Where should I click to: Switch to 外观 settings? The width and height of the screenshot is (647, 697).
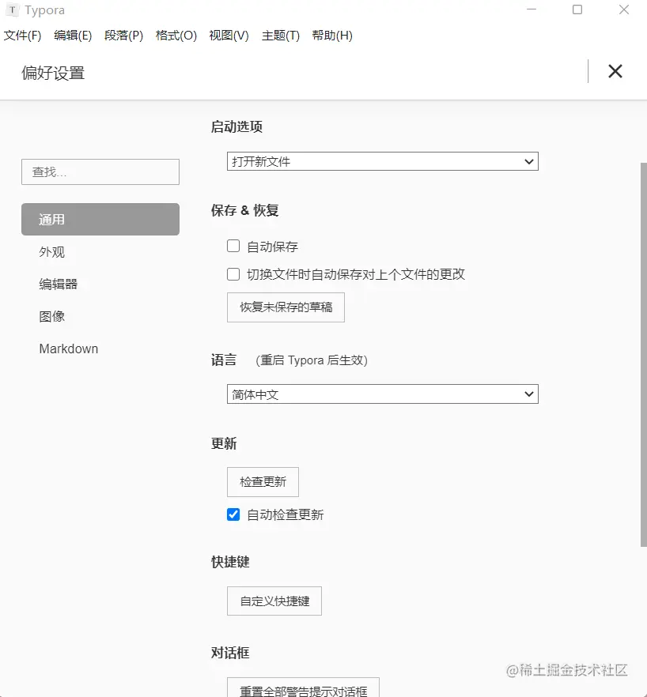[53, 251]
